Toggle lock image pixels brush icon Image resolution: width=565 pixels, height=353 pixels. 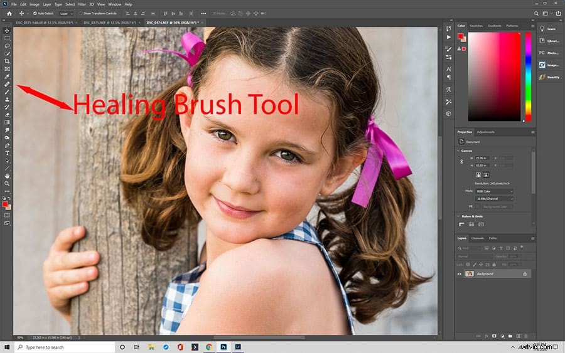point(475,265)
